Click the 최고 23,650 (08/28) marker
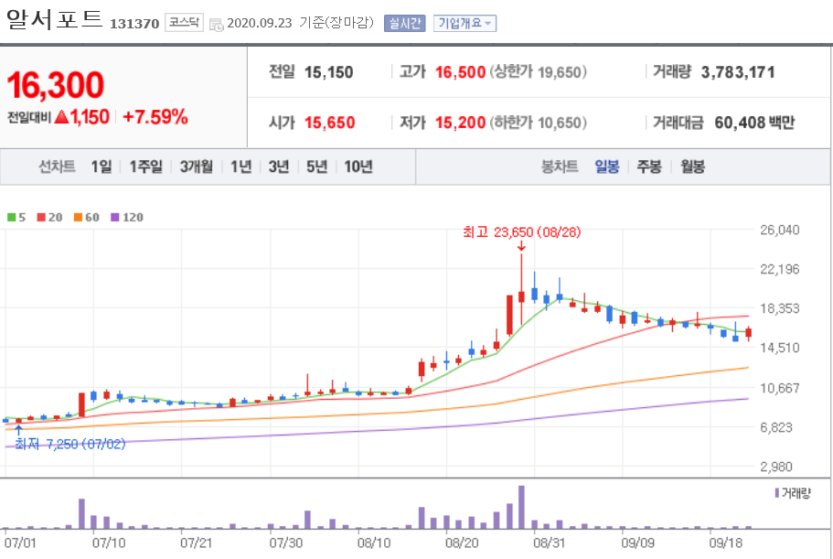This screenshot has width=833, height=559. click(521, 232)
